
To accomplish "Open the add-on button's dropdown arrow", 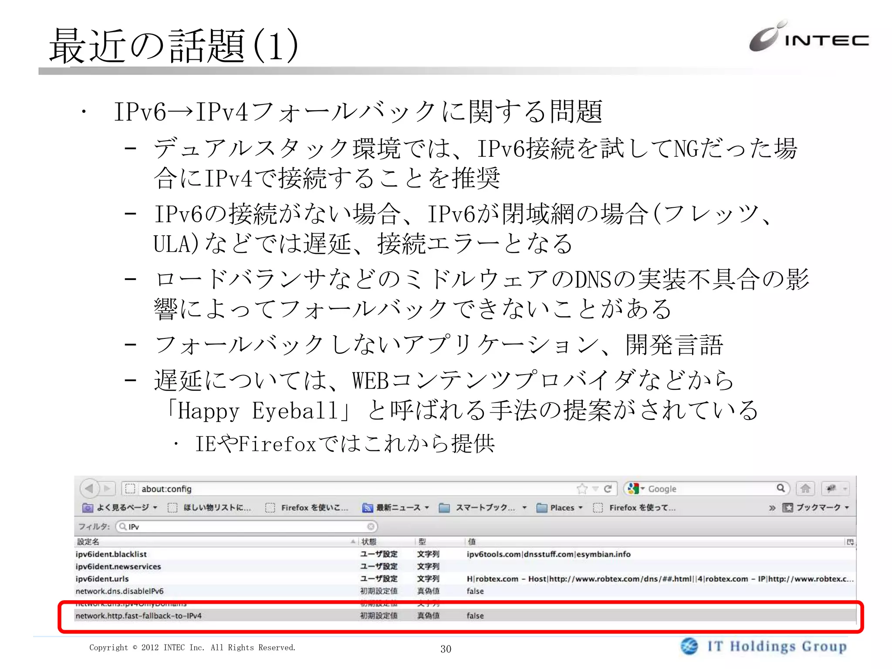I will click(845, 489).
